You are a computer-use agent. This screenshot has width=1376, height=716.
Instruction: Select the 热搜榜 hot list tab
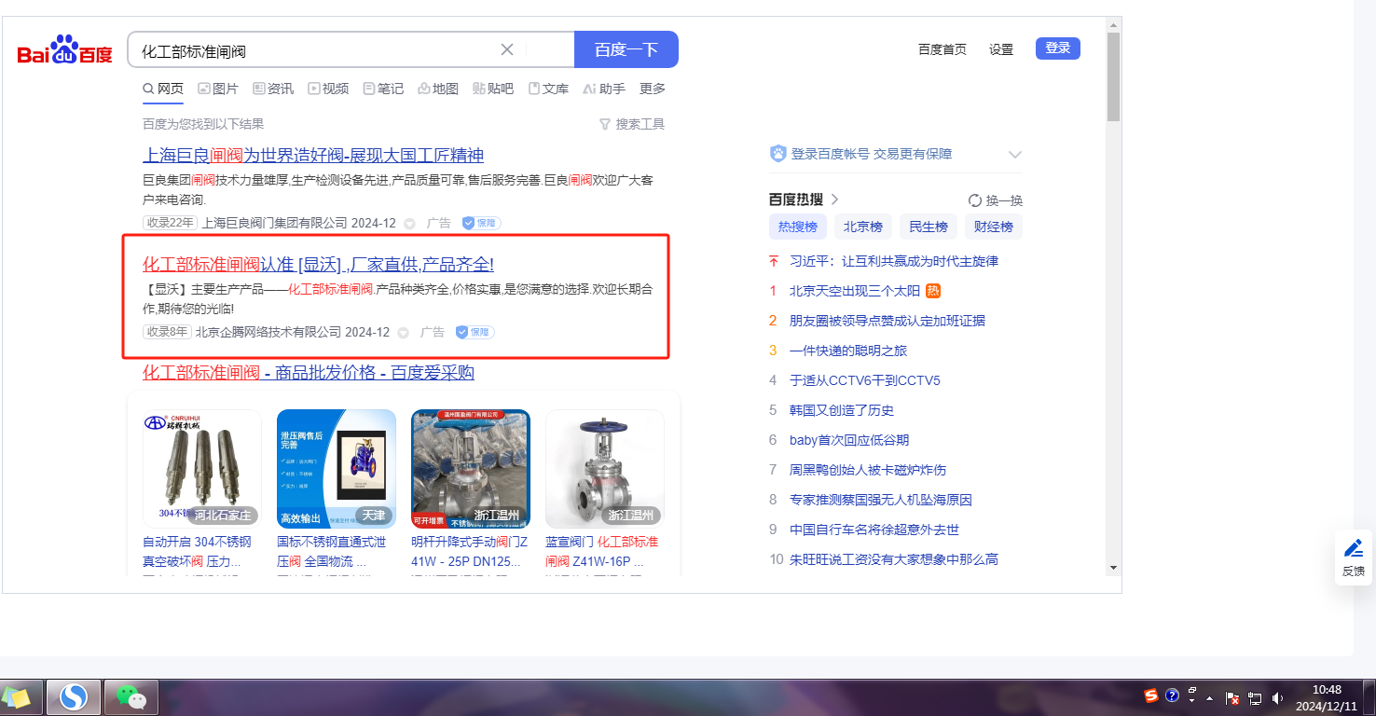798,227
